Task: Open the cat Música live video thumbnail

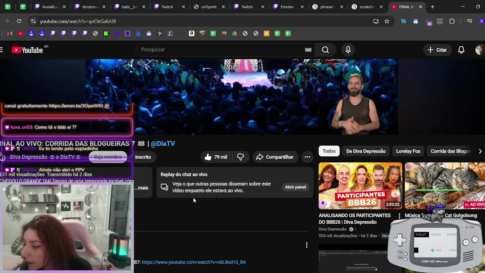Action: click(445, 186)
